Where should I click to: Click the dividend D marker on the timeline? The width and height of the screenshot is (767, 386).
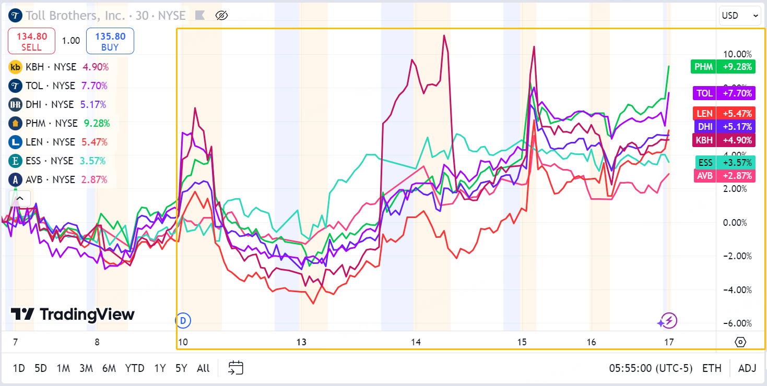[183, 320]
